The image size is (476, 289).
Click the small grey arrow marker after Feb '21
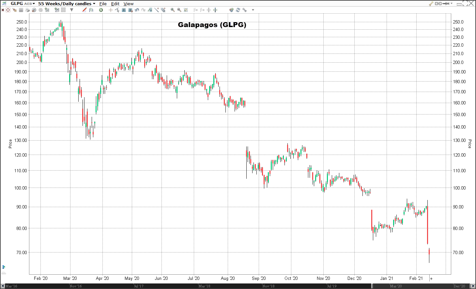click(x=431, y=279)
